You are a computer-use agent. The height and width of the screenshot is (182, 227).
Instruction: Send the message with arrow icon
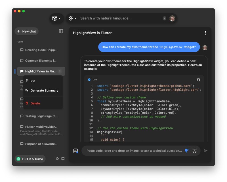pyautogui.click(x=205, y=151)
